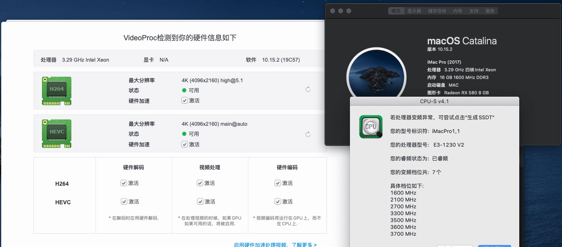Click the '2700 MHz' frequency entry
The height and width of the screenshot is (247, 562).
coord(403,206)
